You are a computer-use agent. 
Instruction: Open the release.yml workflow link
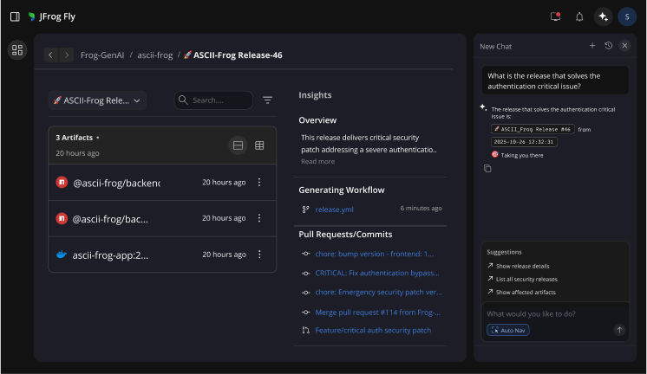click(x=334, y=210)
